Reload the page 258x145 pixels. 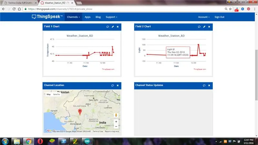coord(14,9)
